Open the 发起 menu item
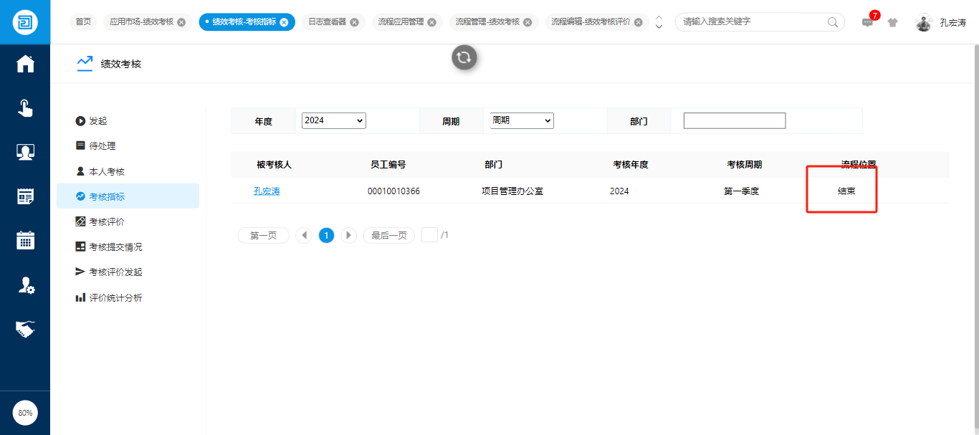Viewport: 979px width, 435px height. 128,121
